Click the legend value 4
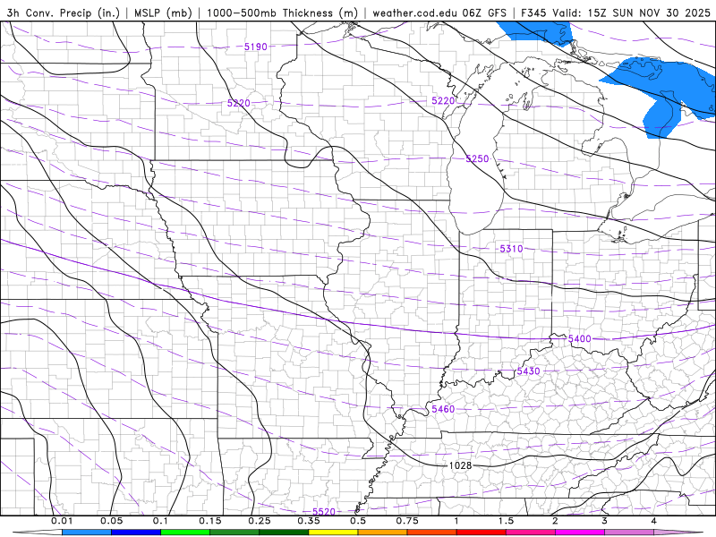The width and height of the screenshot is (716, 537). (x=654, y=521)
